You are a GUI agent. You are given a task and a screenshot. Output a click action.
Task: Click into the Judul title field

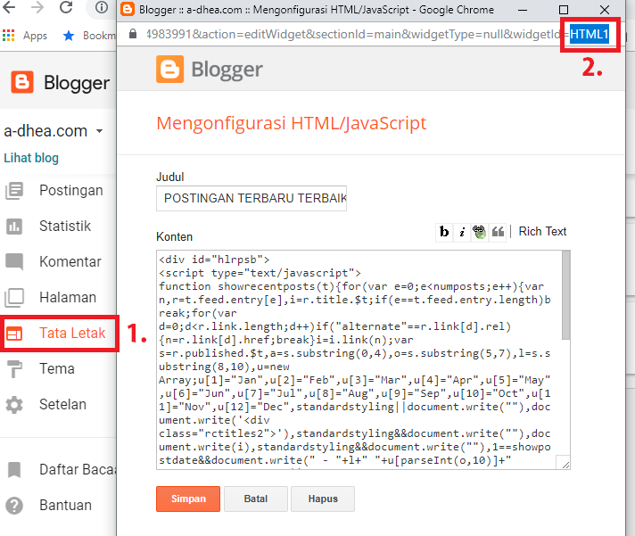[x=252, y=198]
